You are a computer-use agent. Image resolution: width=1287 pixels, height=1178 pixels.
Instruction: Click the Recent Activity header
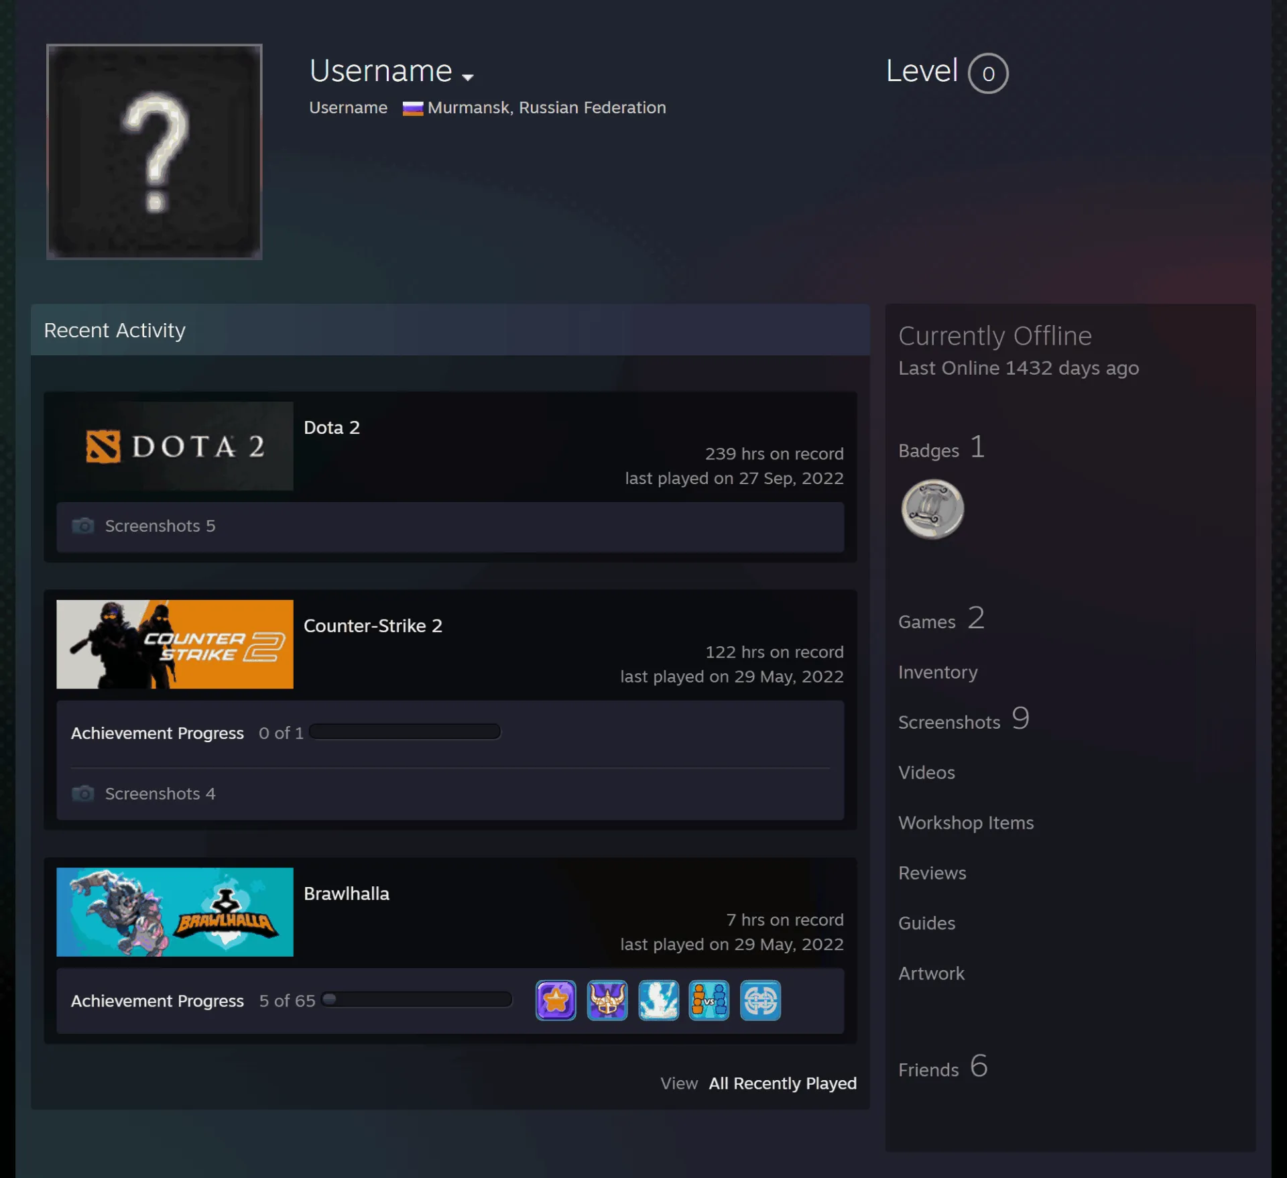pos(450,330)
